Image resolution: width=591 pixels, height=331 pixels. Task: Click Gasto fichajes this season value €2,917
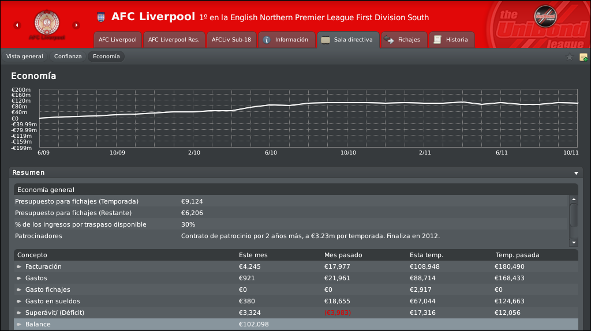coord(421,290)
